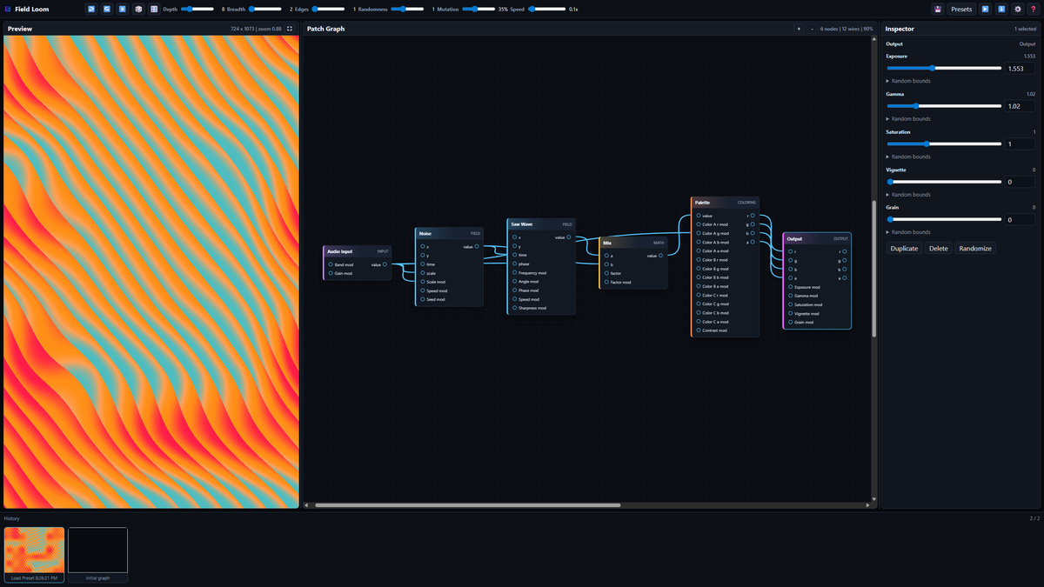Click the grid layout icon
The image size is (1044, 587).
154,9
